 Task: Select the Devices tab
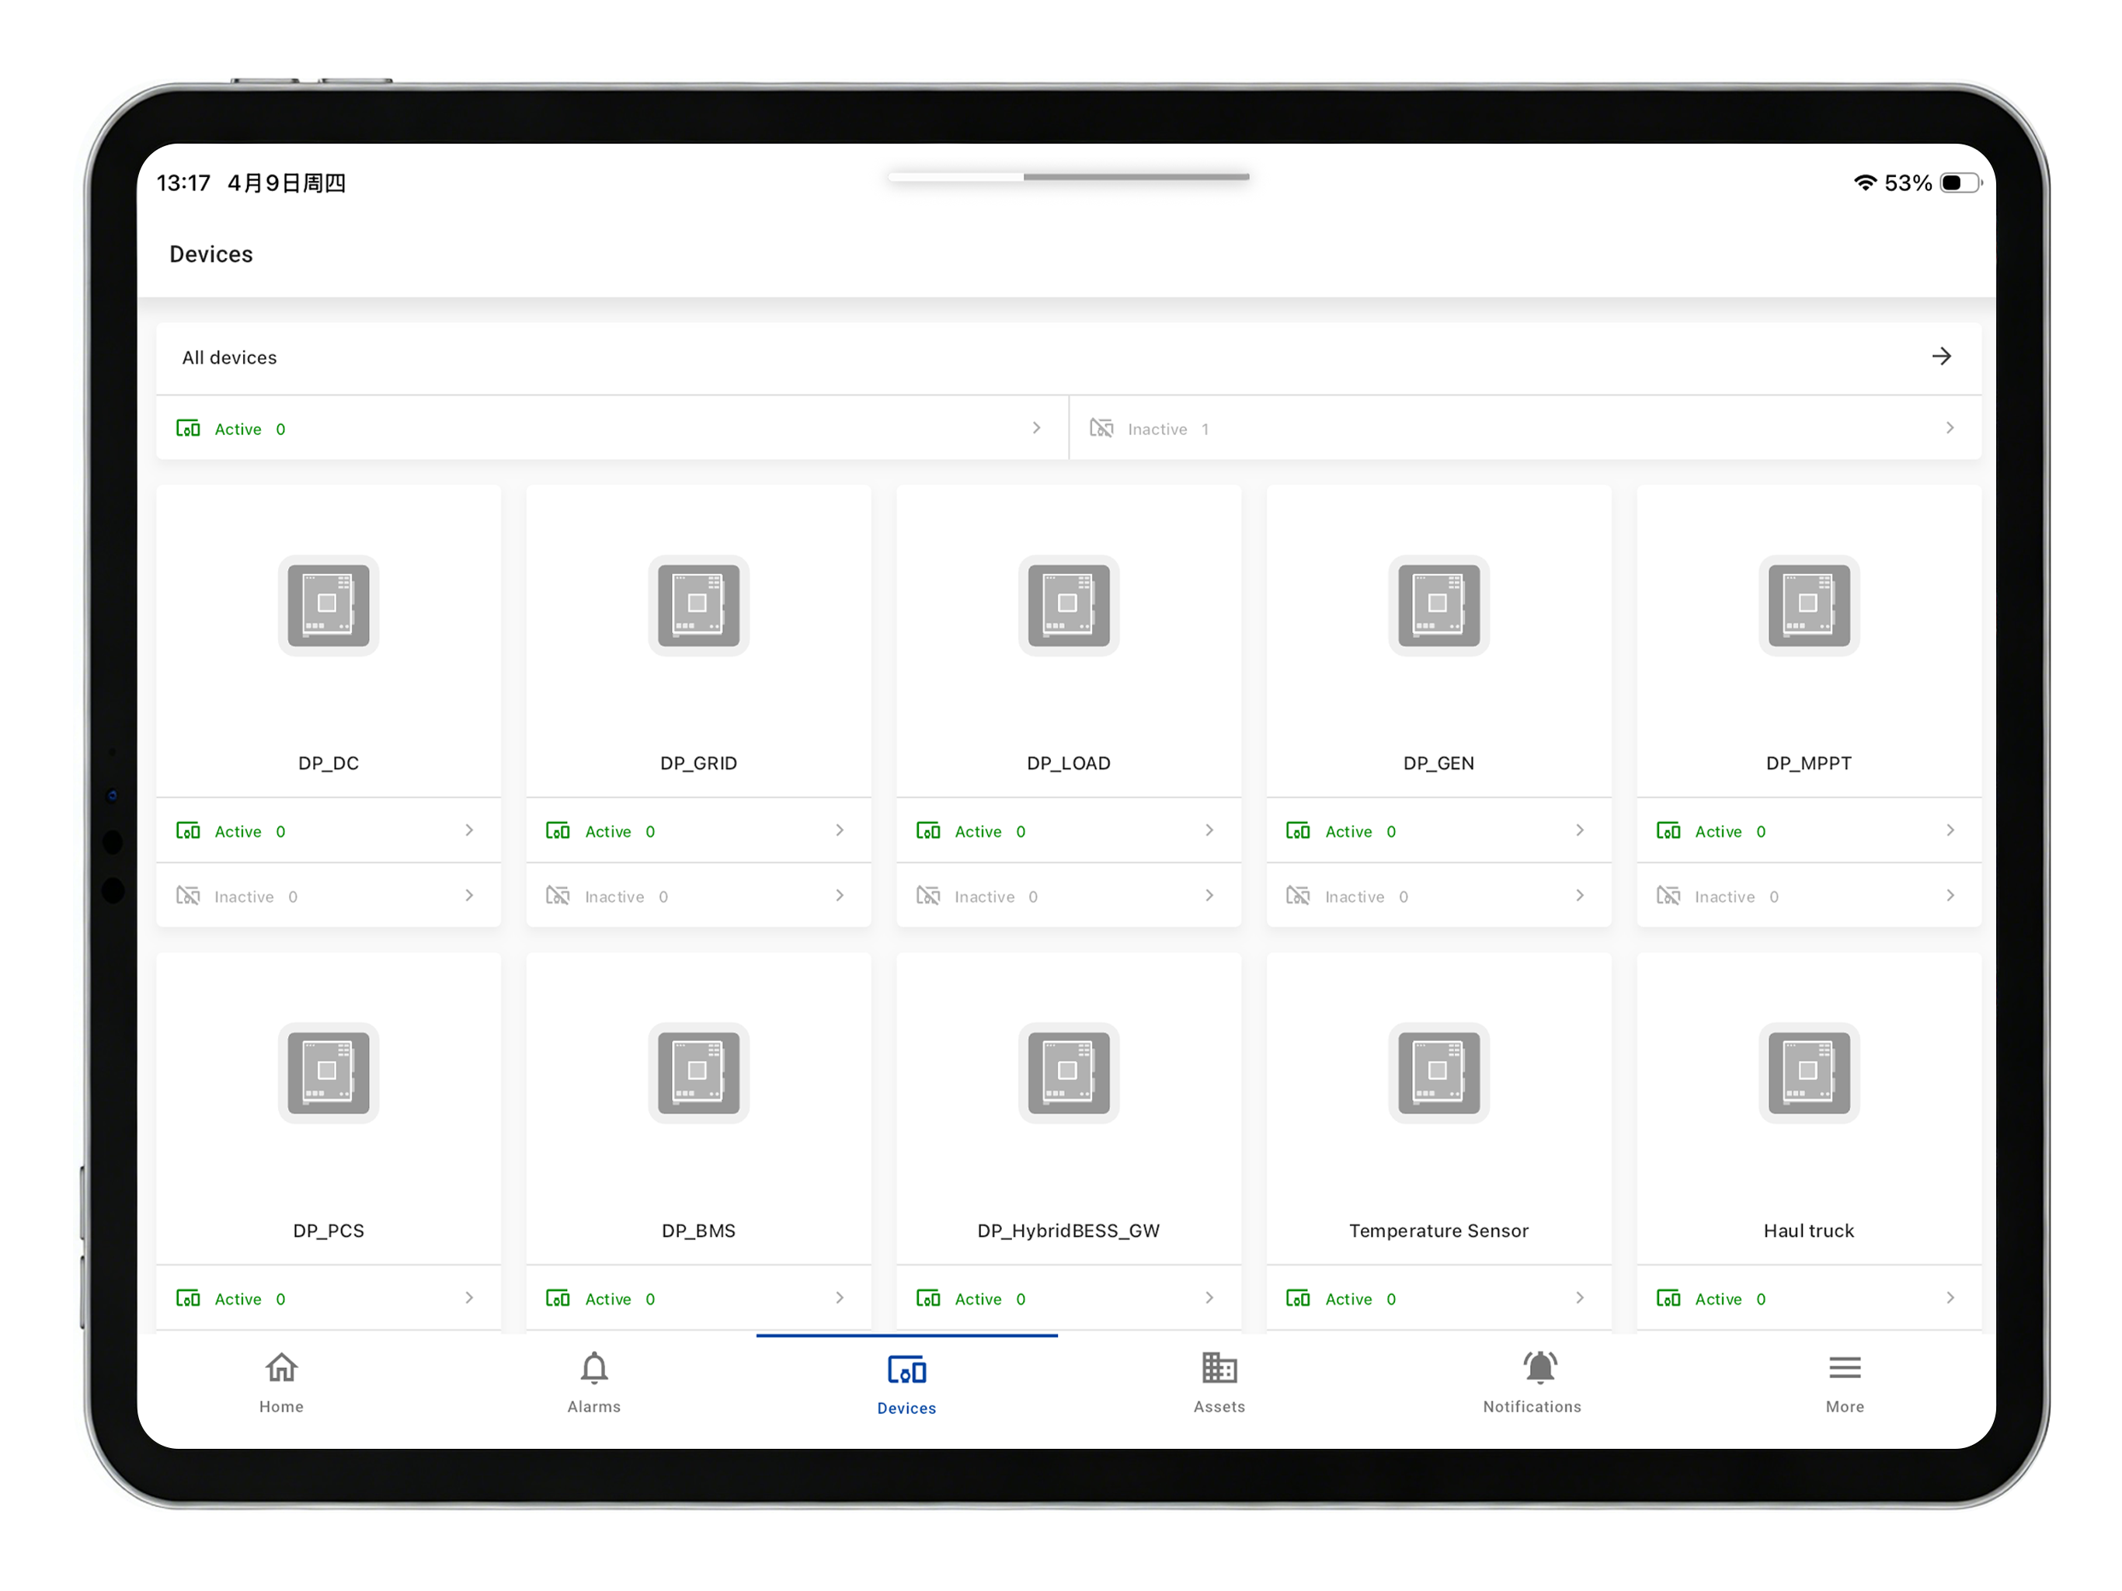click(x=906, y=1384)
